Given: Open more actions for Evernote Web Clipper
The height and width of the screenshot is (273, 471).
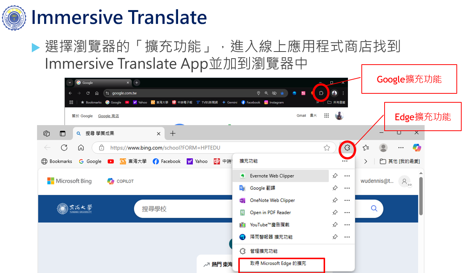Looking at the screenshot, I should pos(347,176).
